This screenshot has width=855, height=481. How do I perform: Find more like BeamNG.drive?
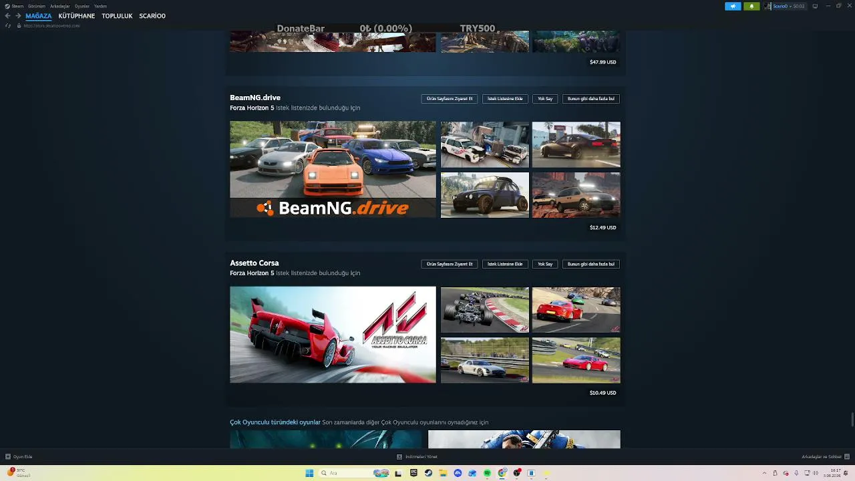(591, 99)
